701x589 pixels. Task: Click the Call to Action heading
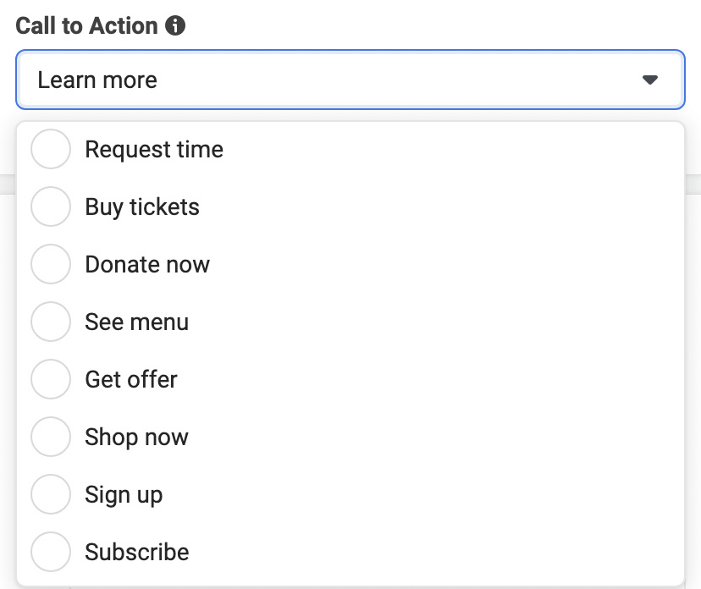click(86, 25)
